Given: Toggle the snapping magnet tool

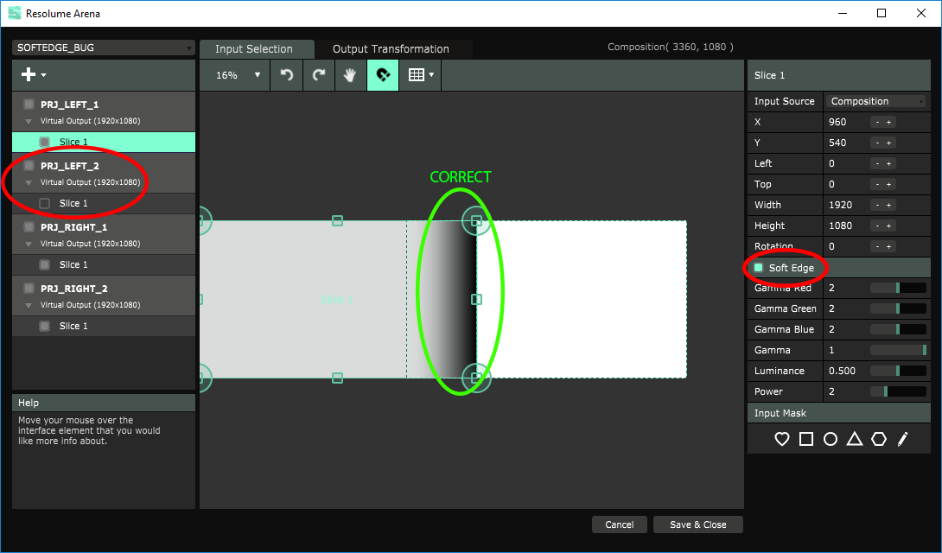Looking at the screenshot, I should 382,75.
